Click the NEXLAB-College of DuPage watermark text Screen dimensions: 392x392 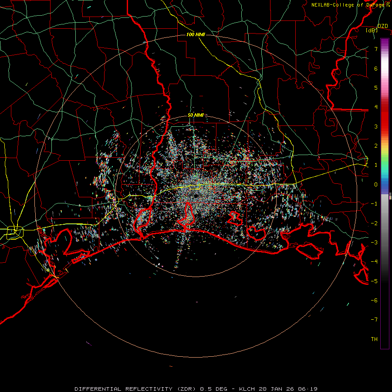click(x=351, y=5)
